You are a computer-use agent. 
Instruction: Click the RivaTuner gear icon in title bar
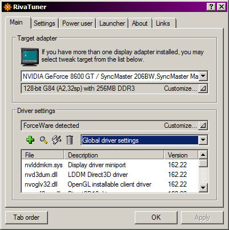[7, 7]
